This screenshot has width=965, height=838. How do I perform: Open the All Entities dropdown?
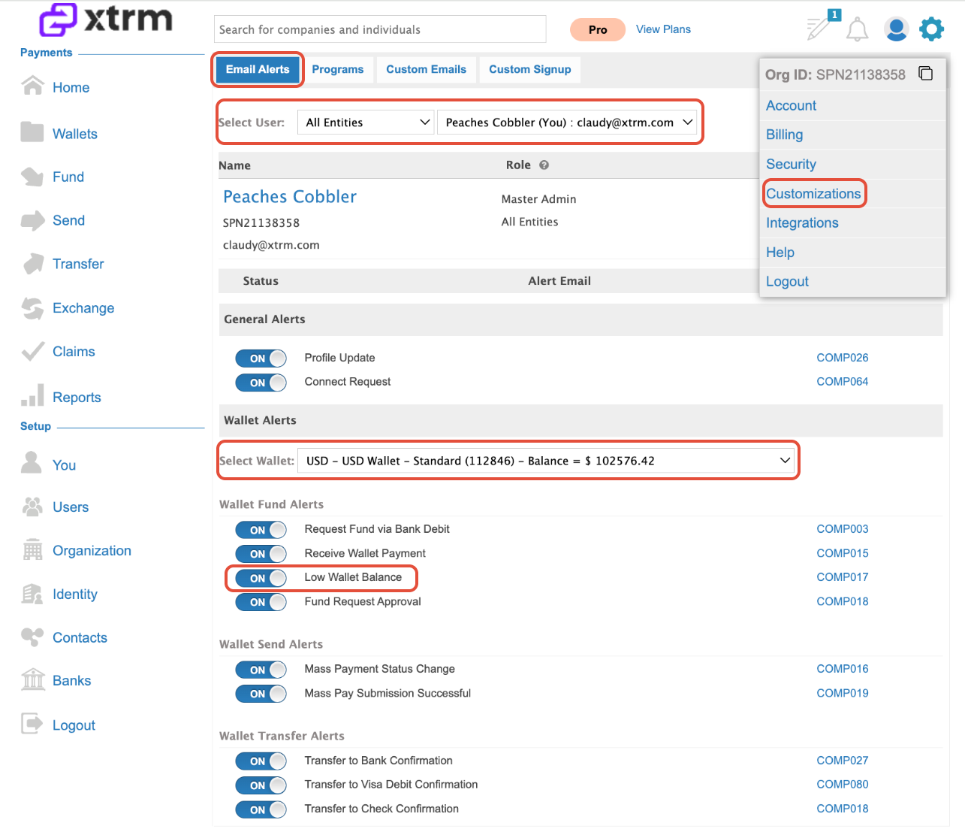tap(366, 122)
